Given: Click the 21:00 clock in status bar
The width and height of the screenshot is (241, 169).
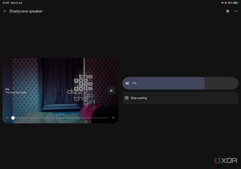Looking at the screenshot, I should (6, 3).
